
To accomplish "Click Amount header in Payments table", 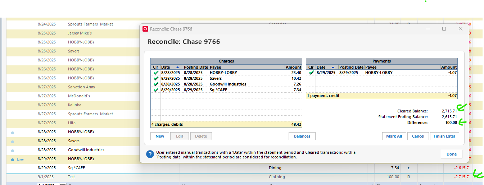I will coord(449,67).
